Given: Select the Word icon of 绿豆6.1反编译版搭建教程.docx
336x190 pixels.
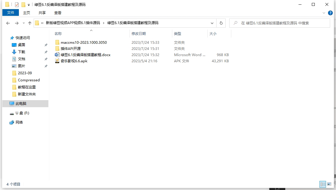Looking at the screenshot, I should coord(57,55).
